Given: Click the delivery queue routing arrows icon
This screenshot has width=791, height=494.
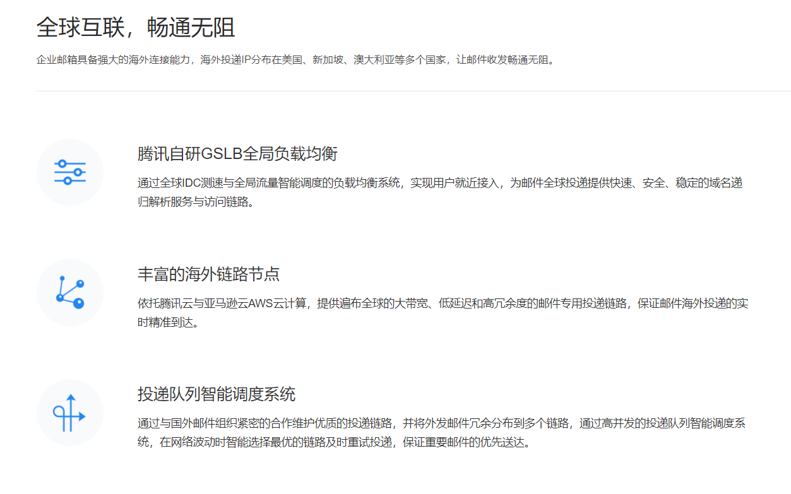Looking at the screenshot, I should [69, 413].
